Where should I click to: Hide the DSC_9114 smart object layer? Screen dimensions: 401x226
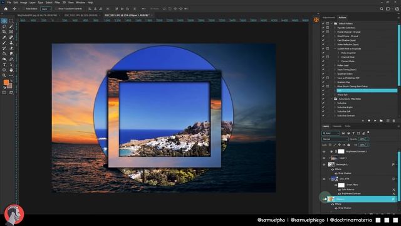(324, 179)
